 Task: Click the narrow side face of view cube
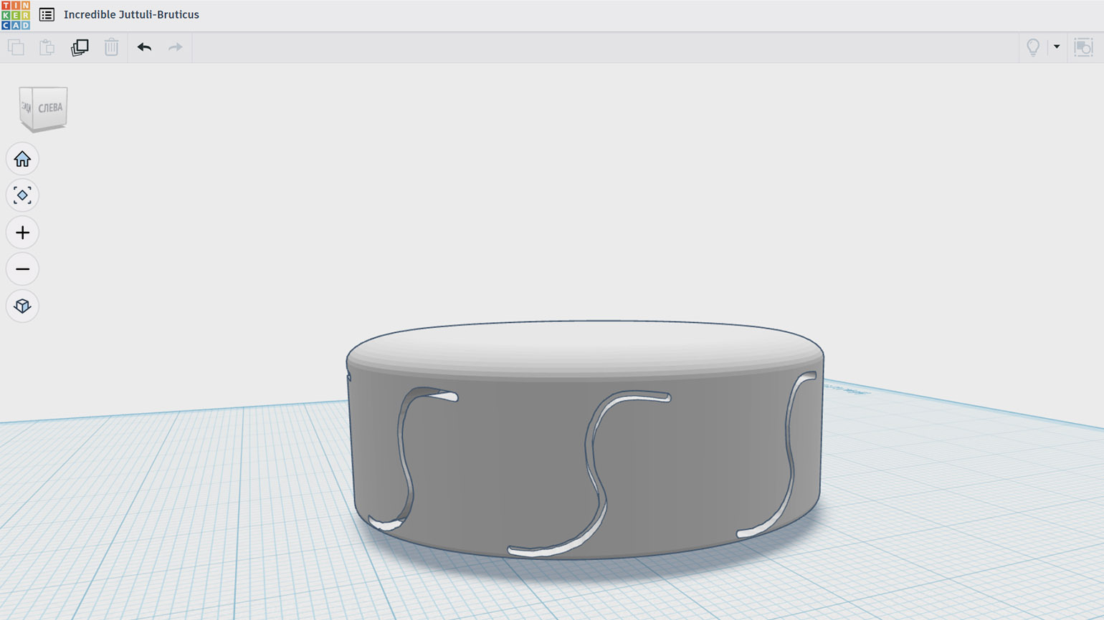click(26, 108)
